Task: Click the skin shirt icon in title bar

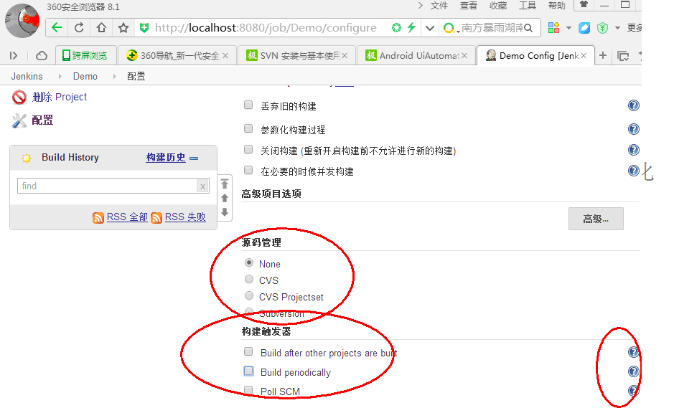Action: click(584, 5)
